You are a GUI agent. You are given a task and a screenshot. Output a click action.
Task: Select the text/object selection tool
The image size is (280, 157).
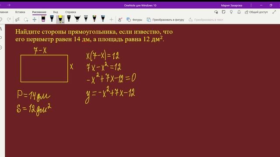click(x=17, y=20)
